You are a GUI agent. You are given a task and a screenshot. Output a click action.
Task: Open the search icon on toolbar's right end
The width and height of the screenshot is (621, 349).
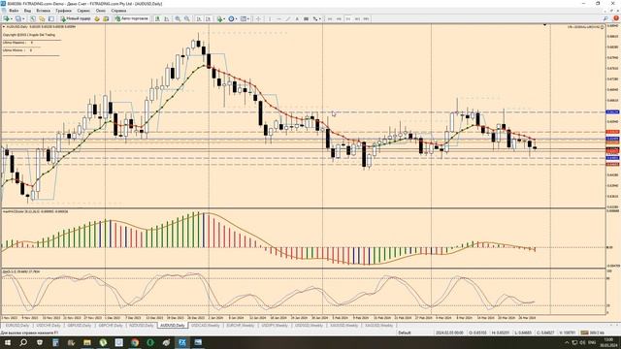(x=605, y=18)
